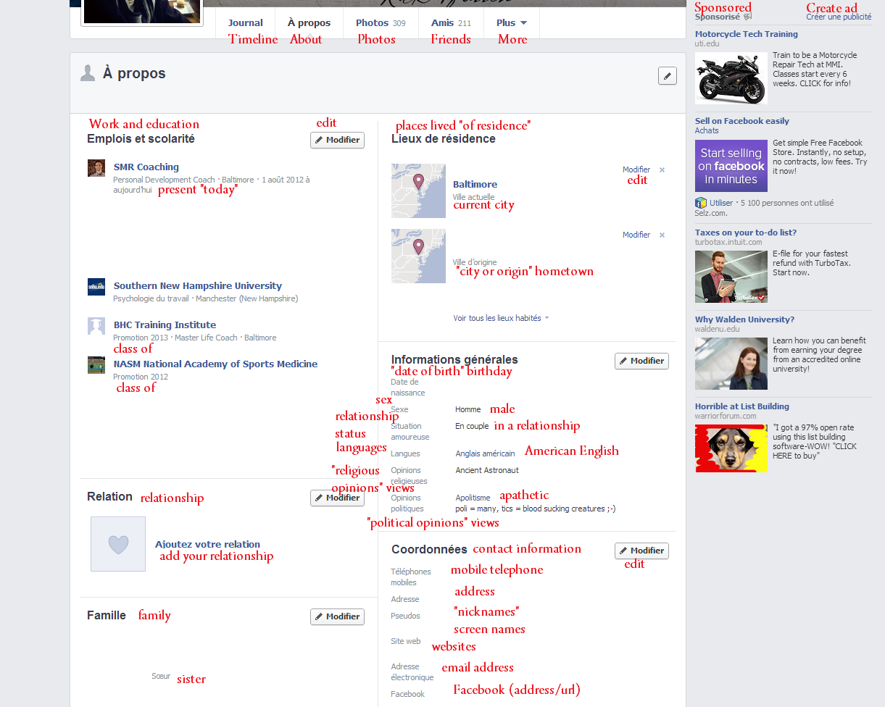Open the Baltimore map thumbnail
The width and height of the screenshot is (885, 707).
418,191
